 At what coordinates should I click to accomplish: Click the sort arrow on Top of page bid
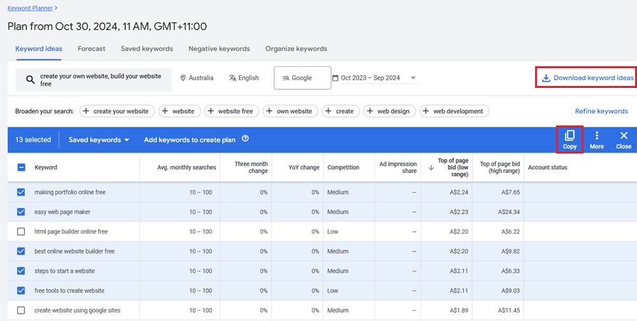point(431,168)
